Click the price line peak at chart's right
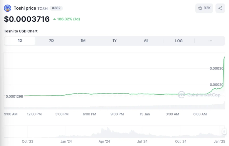 pyautogui.click(x=224, y=57)
